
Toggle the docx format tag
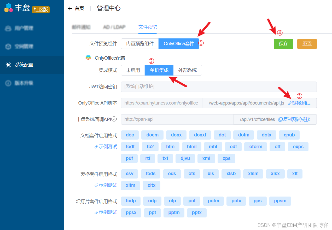176,135
